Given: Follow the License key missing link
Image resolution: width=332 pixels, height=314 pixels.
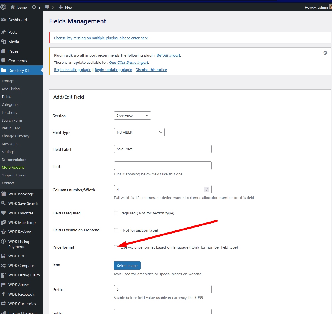Looking at the screenshot, I should [x=101, y=38].
